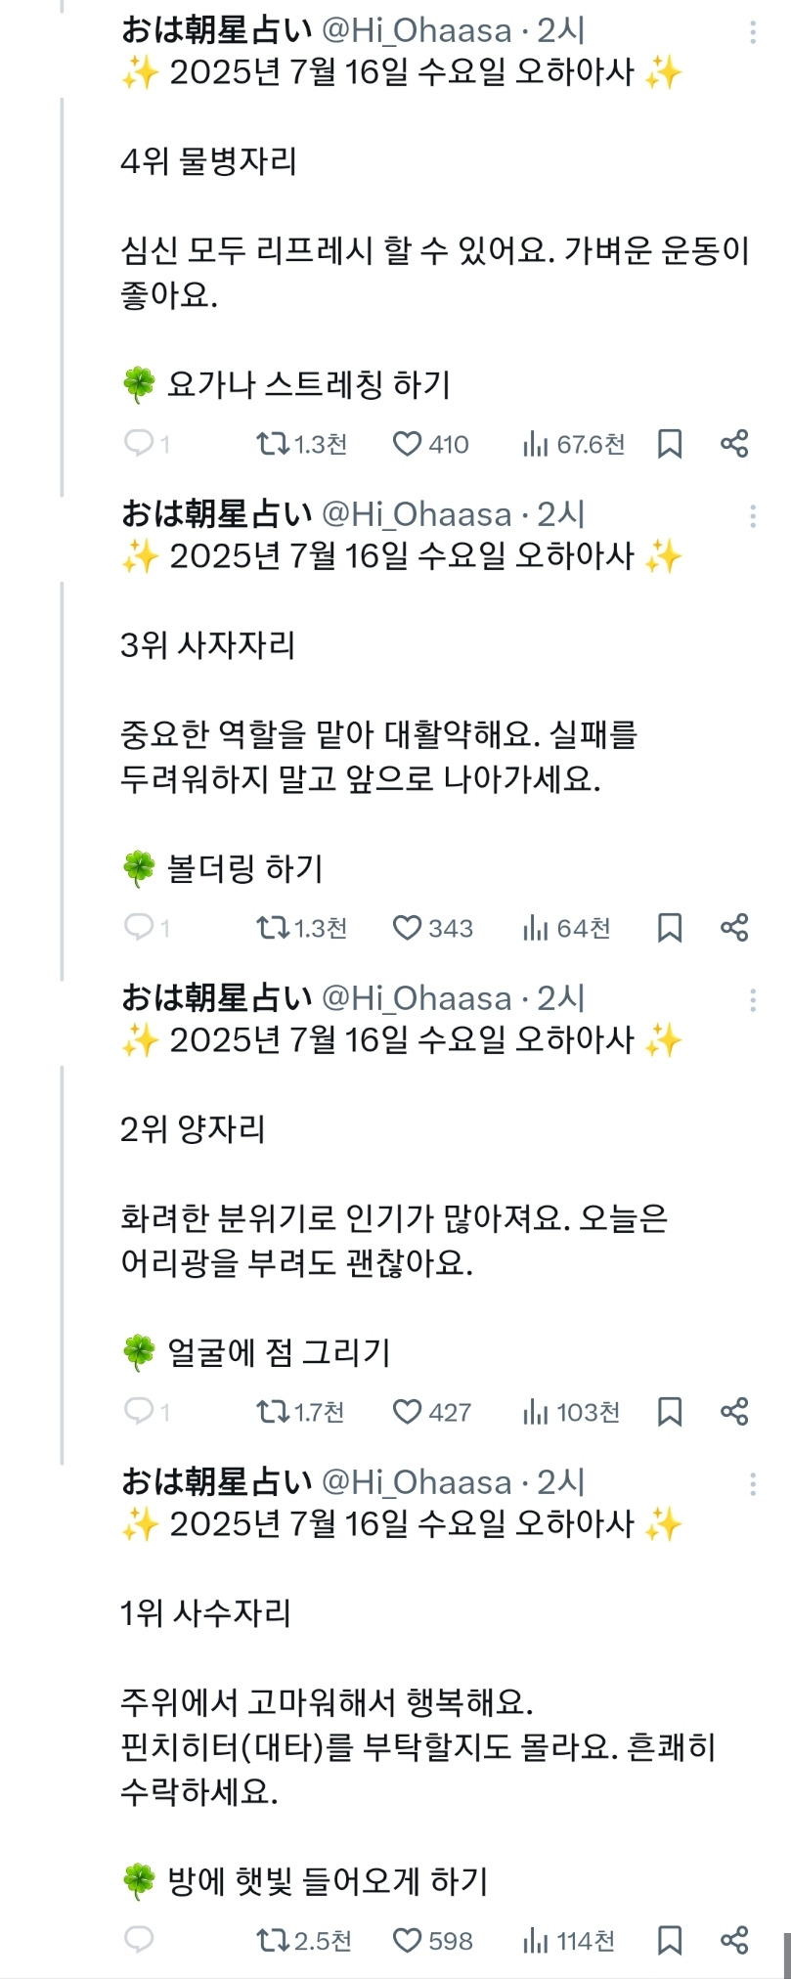Open more options on 양자리 post
The image size is (791, 1979).
click(x=752, y=999)
